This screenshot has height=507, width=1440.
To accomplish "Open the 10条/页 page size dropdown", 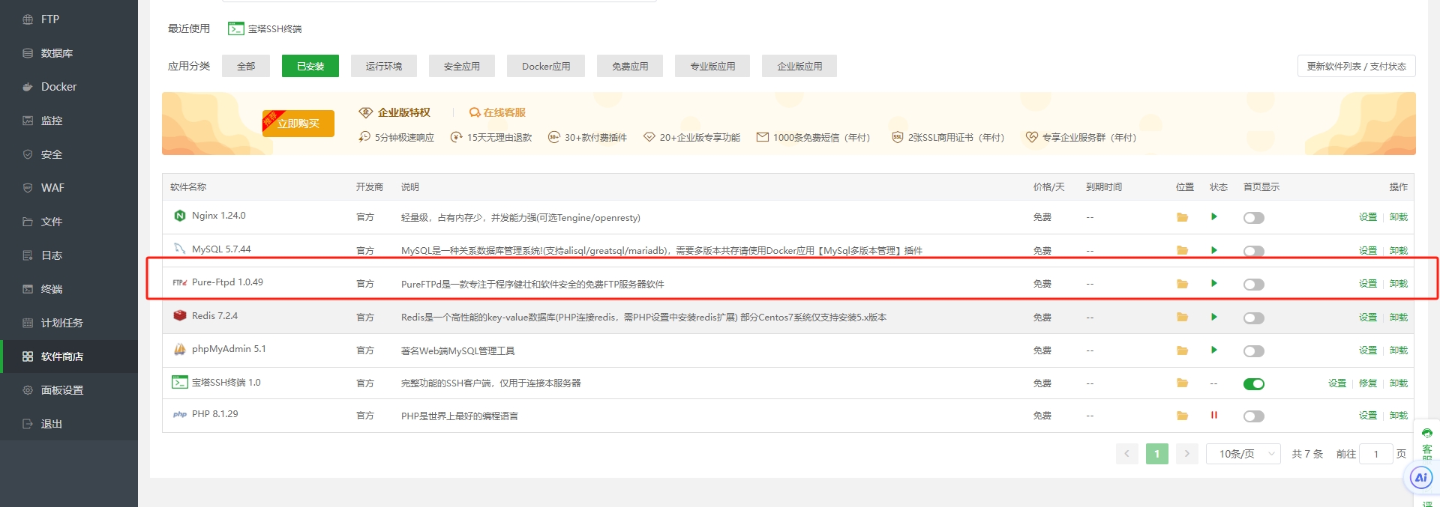I will click(x=1243, y=454).
